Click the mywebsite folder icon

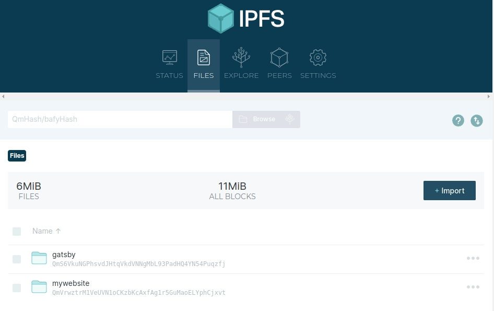click(x=39, y=287)
